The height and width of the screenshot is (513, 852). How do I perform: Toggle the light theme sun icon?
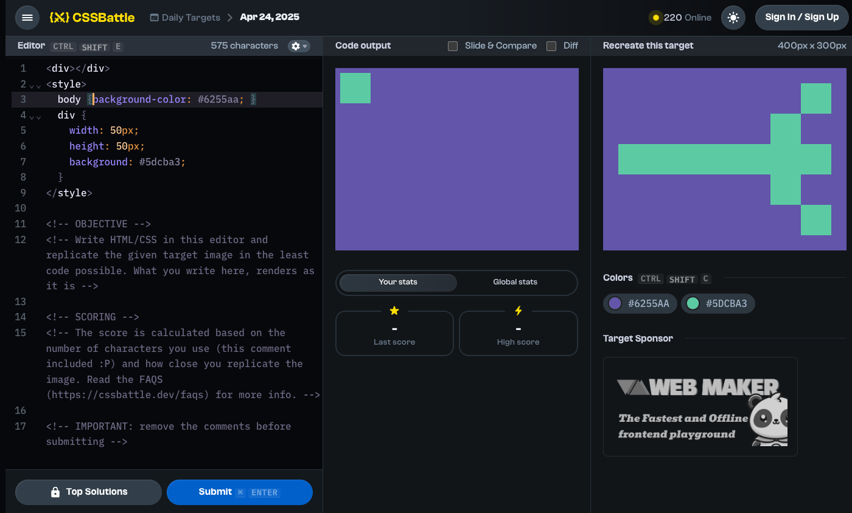(x=733, y=18)
